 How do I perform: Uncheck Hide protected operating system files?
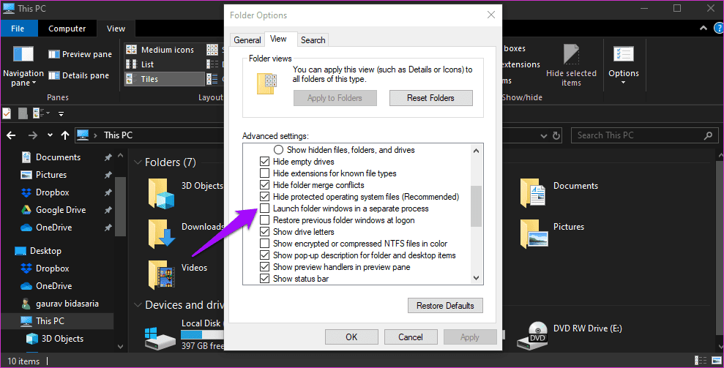(x=265, y=197)
